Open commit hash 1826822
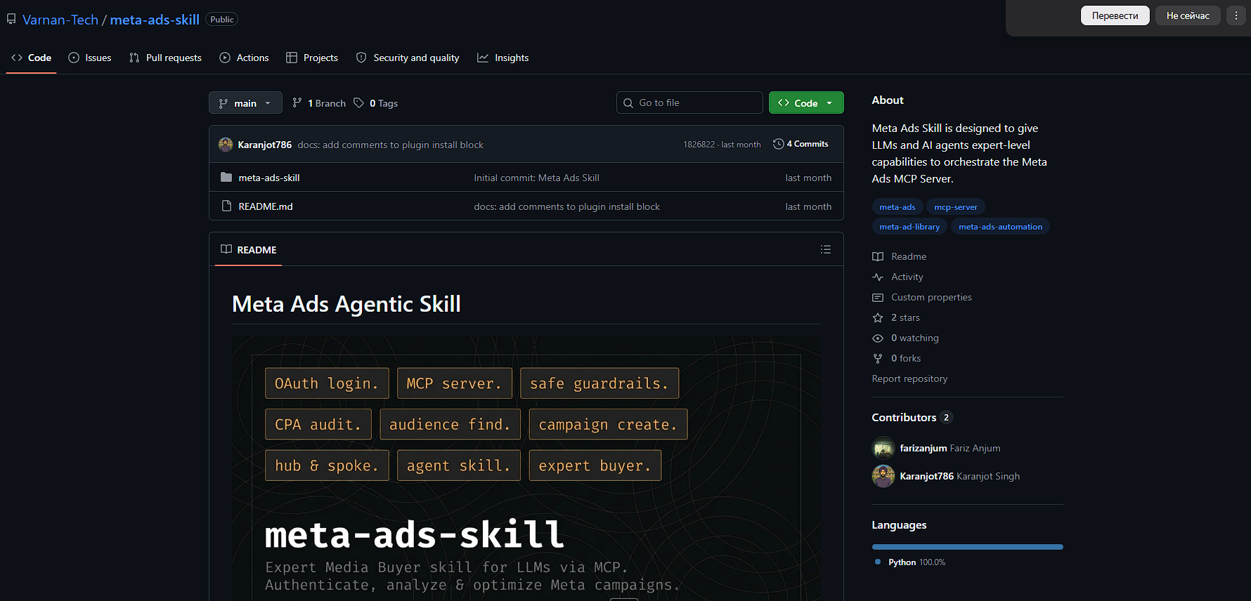 (699, 145)
